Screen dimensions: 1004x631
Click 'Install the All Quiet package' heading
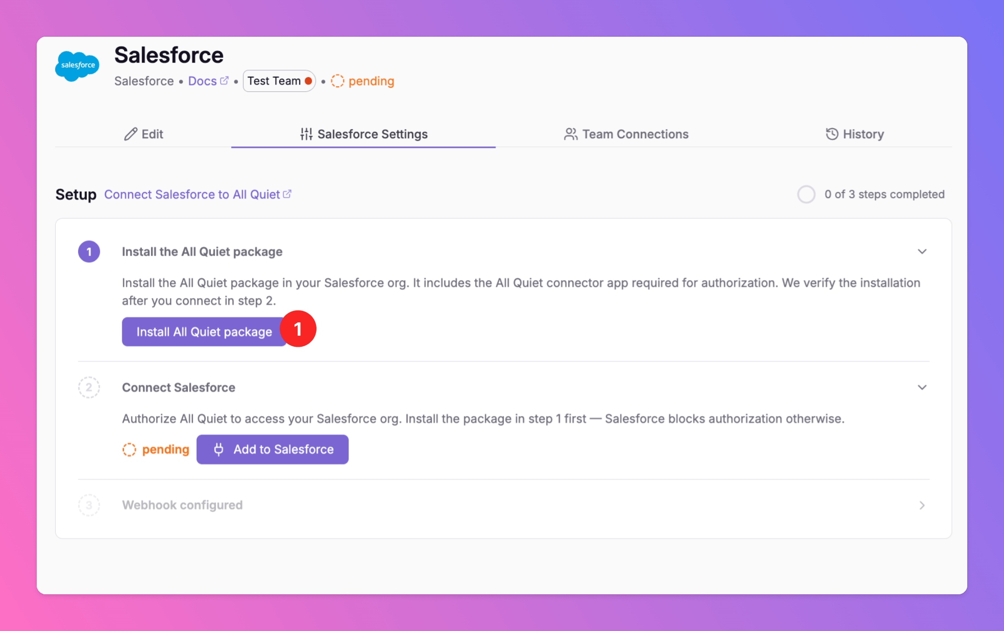click(202, 252)
